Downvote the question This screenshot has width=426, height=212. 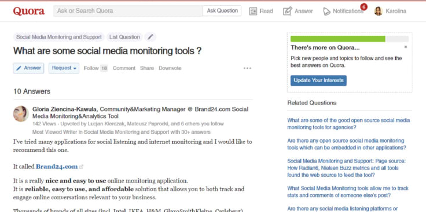coord(170,68)
